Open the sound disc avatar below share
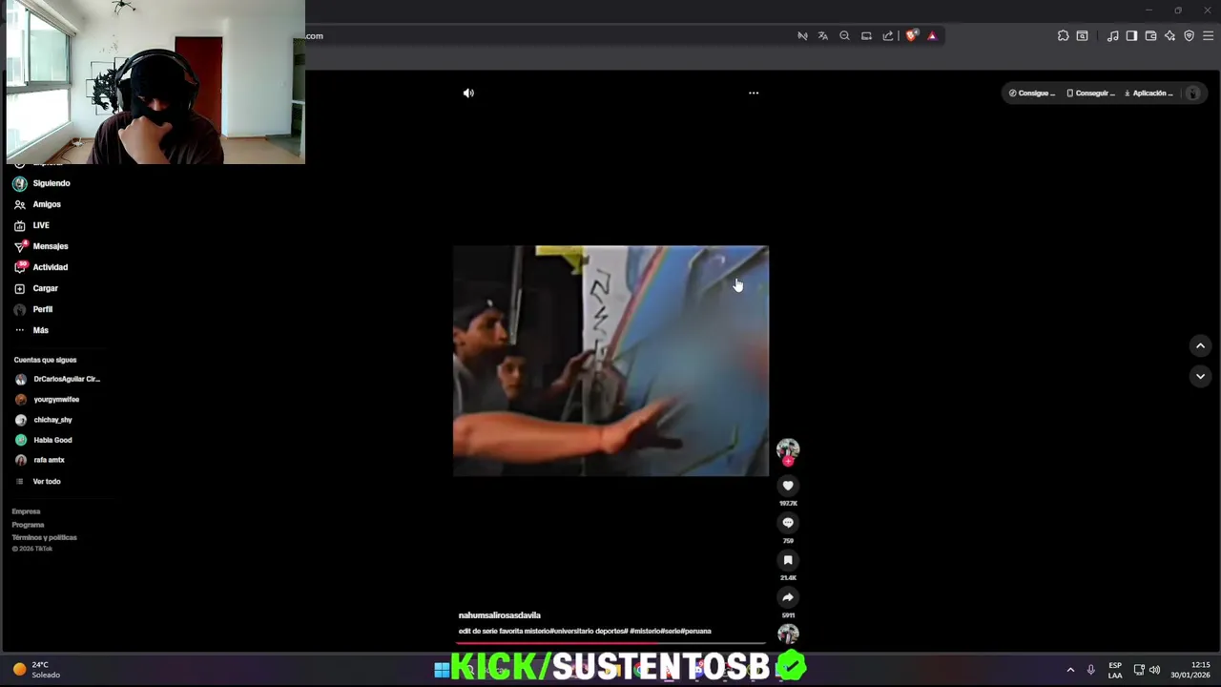This screenshot has width=1221, height=687. pos(788,634)
